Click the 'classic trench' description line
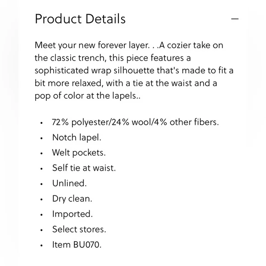This screenshot has width=266, height=266. pyautogui.click(x=113, y=58)
